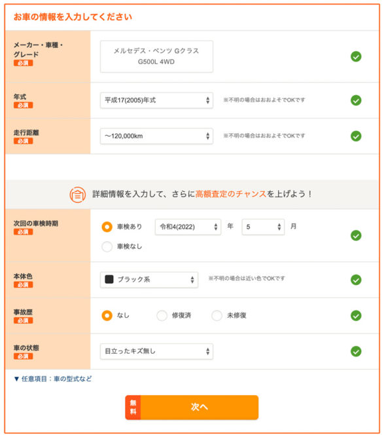Click the green checkmark in the 事故歴 row

pyautogui.click(x=356, y=316)
